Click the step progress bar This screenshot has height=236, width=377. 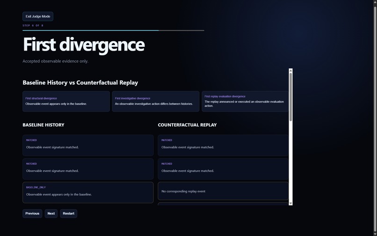[113, 30]
